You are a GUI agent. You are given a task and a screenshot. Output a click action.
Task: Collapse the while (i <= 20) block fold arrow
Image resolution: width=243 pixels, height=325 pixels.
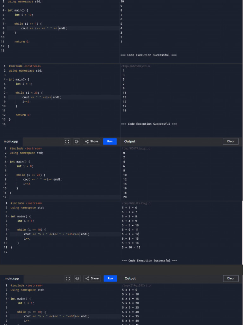(8, 175)
